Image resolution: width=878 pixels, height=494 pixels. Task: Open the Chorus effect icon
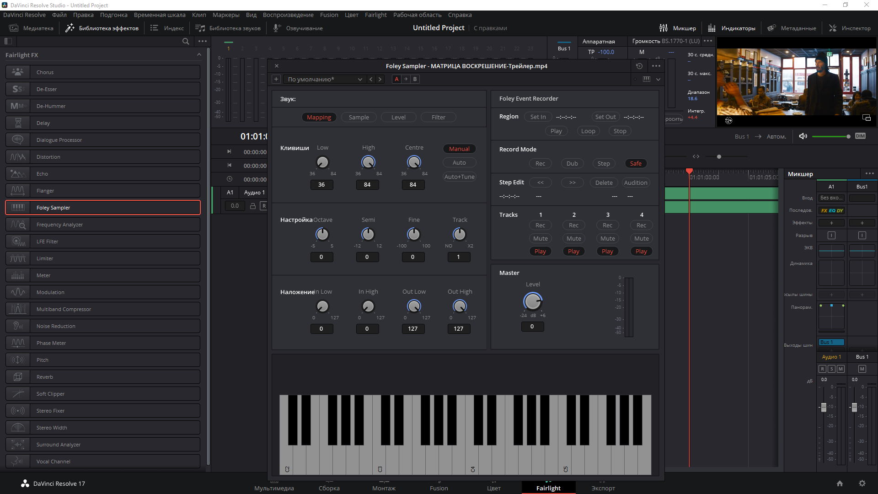pos(18,72)
